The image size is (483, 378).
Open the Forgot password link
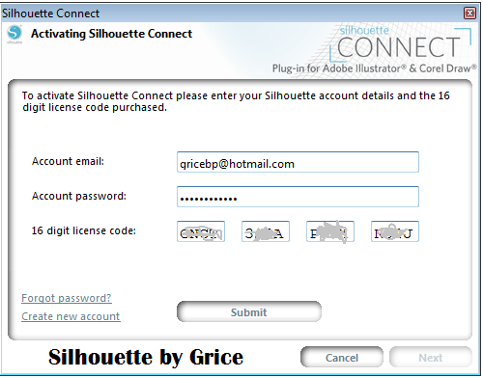(67, 298)
